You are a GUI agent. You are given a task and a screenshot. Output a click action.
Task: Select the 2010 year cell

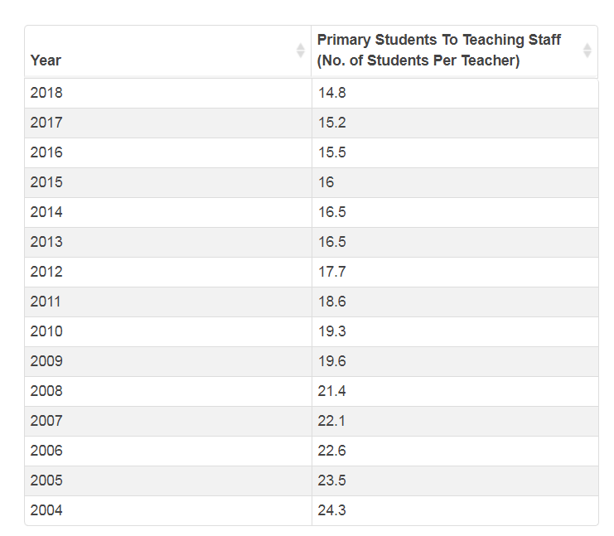click(x=46, y=331)
